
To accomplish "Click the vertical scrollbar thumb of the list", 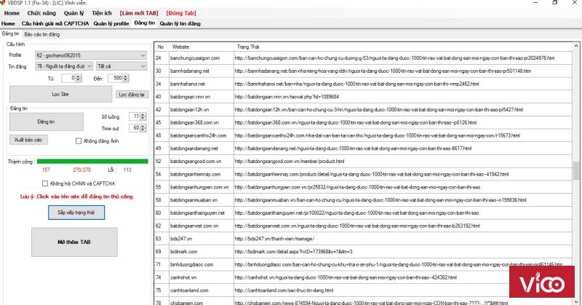I will tap(576, 170).
